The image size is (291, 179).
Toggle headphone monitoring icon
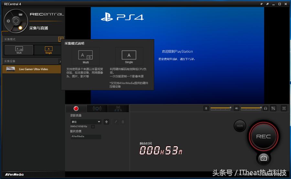pos(265,108)
